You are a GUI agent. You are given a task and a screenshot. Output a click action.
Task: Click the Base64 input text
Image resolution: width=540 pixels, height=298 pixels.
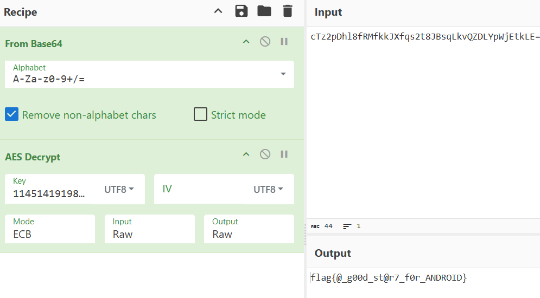tap(425, 37)
